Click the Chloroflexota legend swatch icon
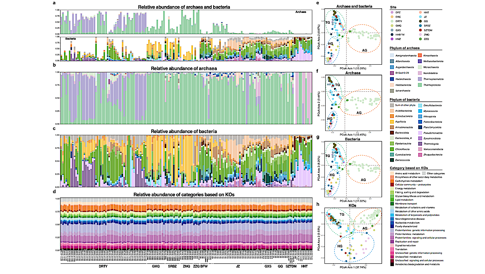Viewport: 485px width, 274px height. tap(392, 149)
